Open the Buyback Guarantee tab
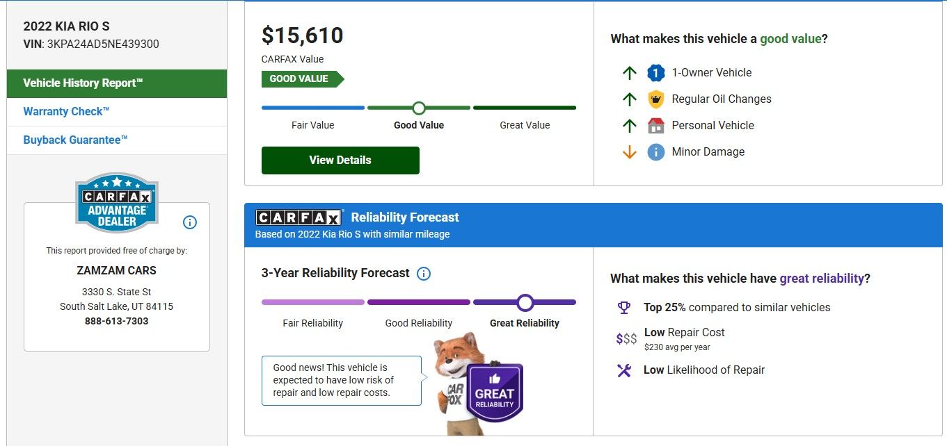The width and height of the screenshot is (947, 446). coord(75,140)
